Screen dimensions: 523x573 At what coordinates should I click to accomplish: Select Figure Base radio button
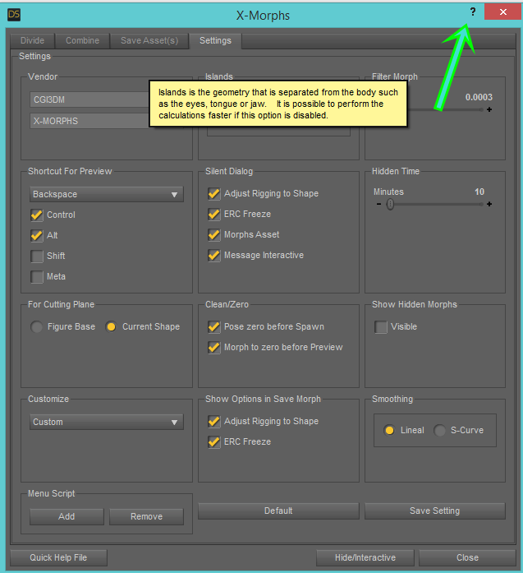[36, 326]
